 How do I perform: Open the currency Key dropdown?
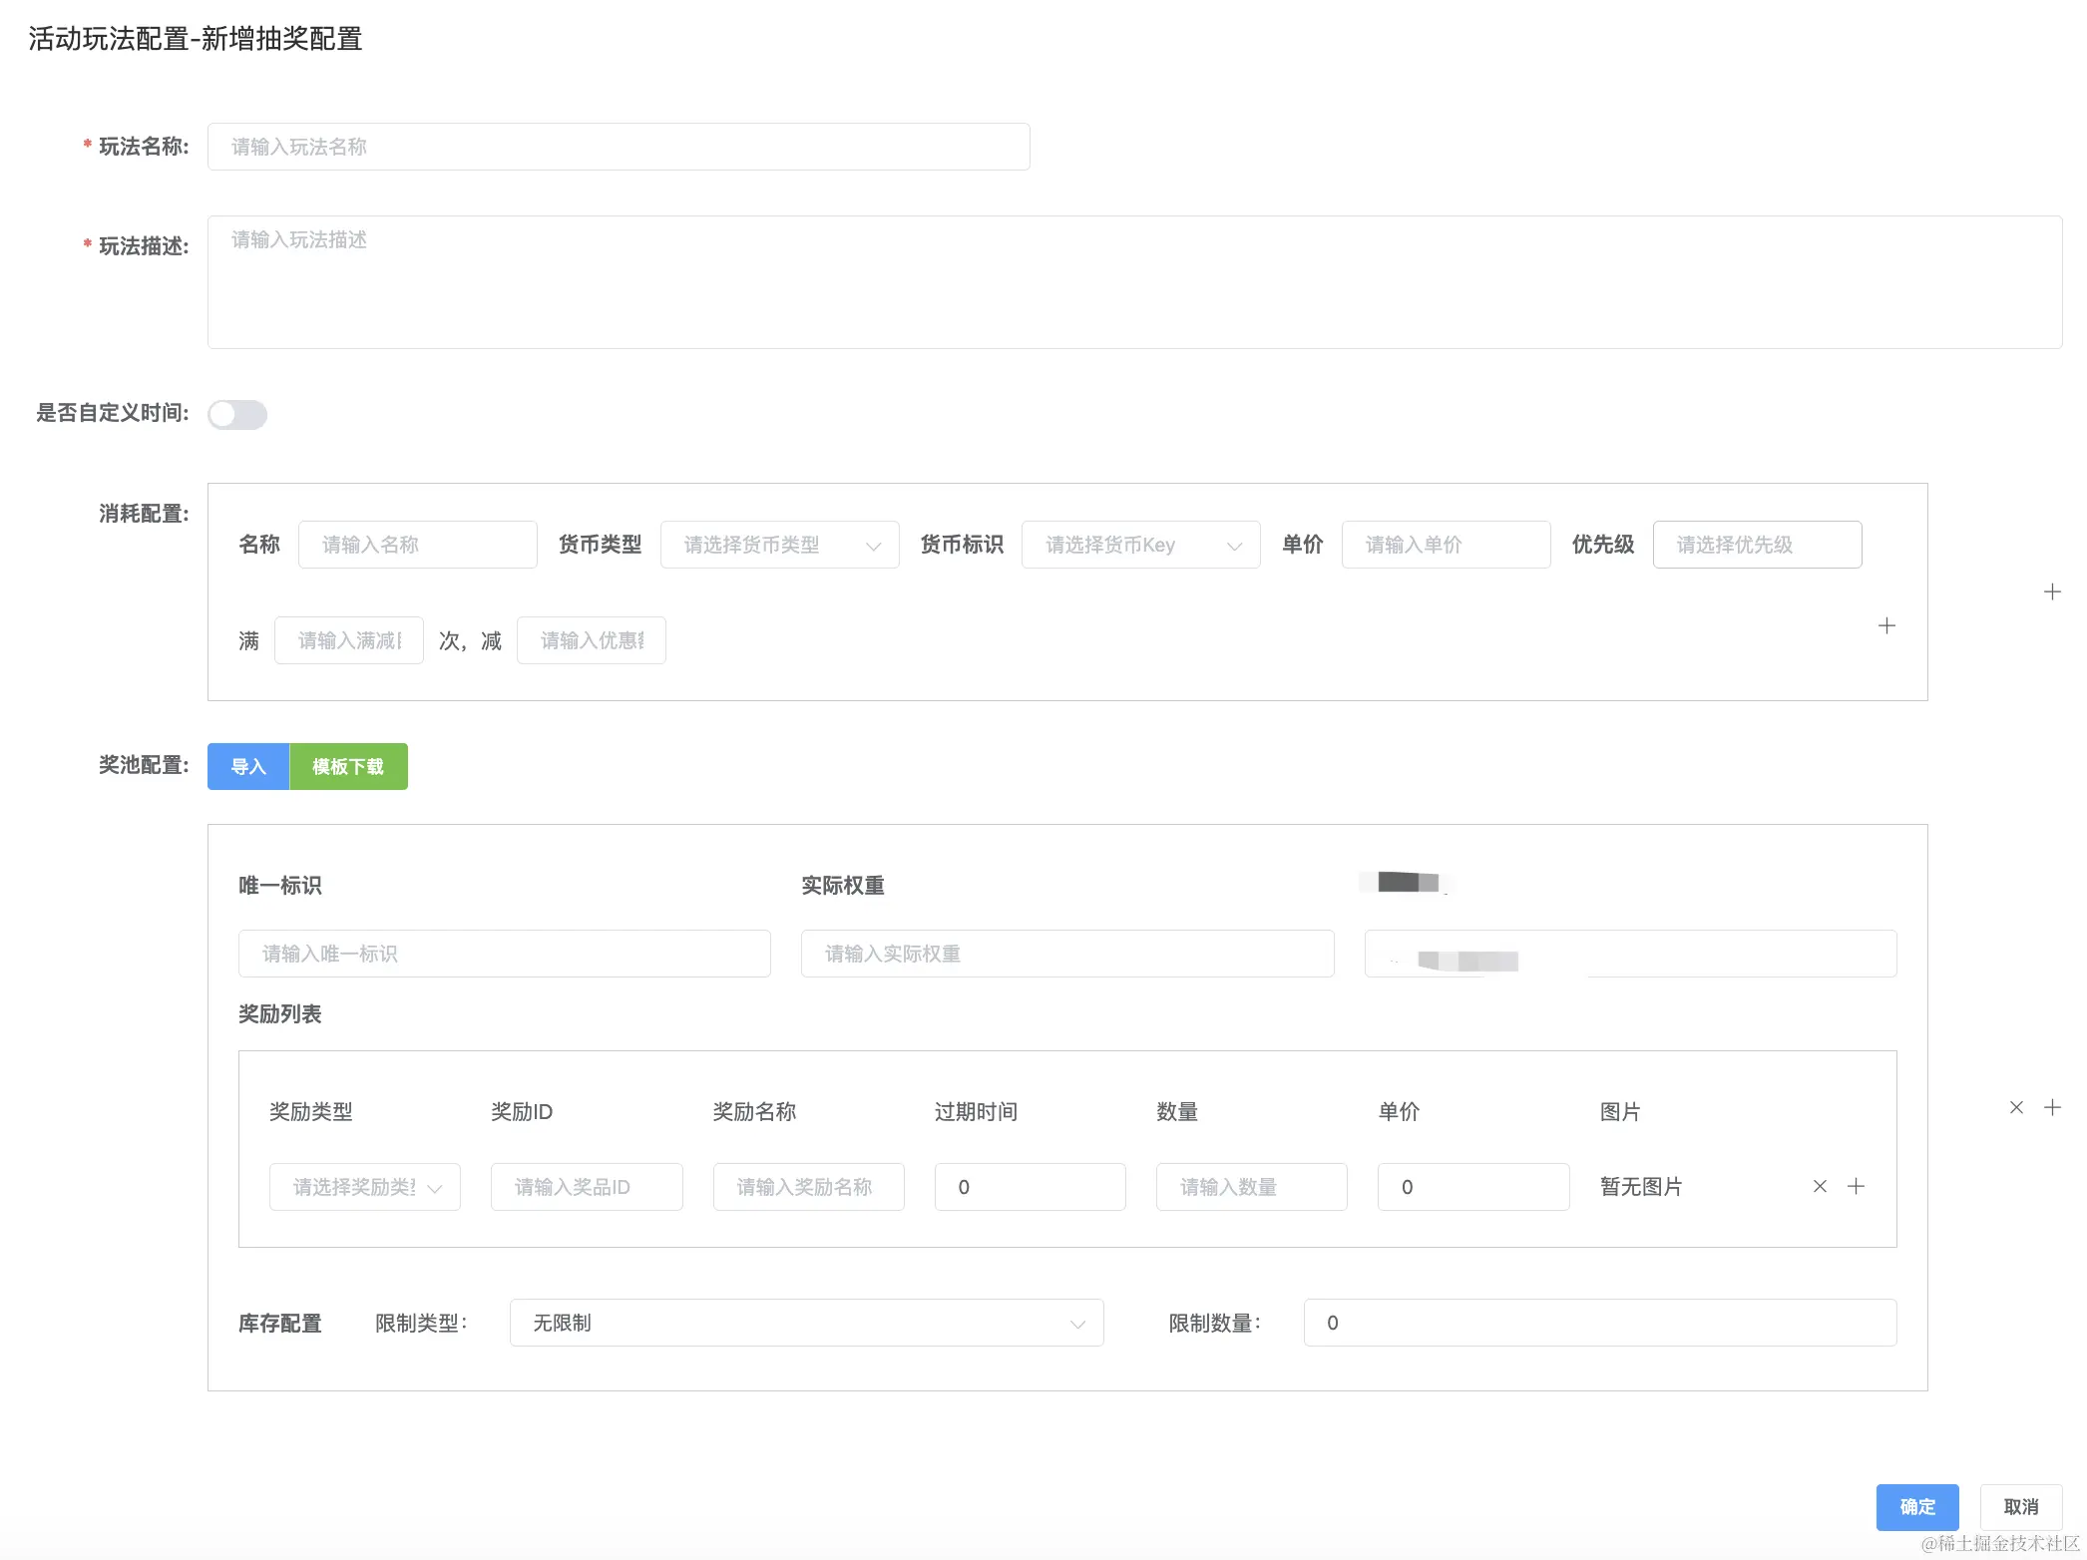tap(1140, 545)
